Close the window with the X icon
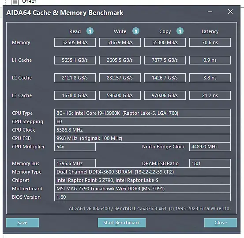 coord(230,11)
